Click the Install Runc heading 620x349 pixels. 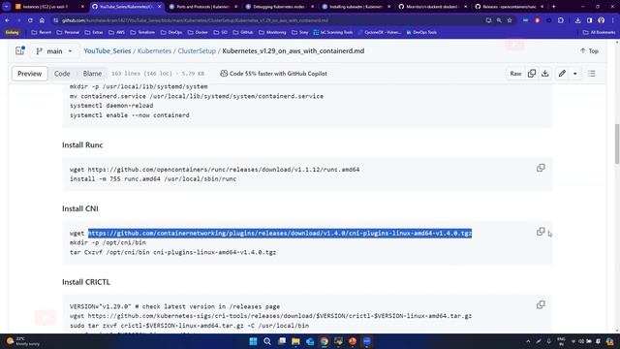(82, 145)
